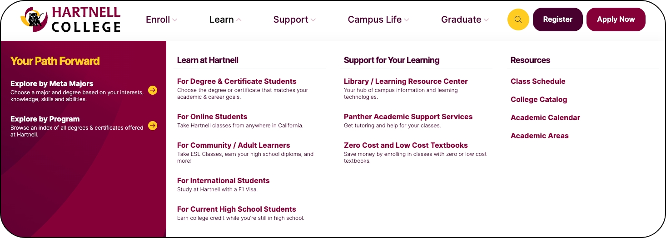Open the Campus Life menu
The width and height of the screenshot is (666, 238).
click(x=378, y=19)
